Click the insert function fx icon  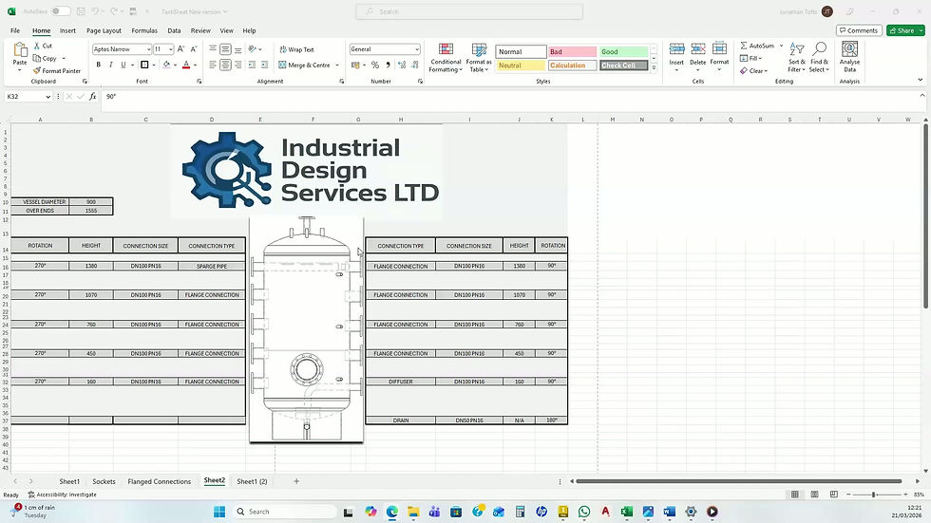93,96
